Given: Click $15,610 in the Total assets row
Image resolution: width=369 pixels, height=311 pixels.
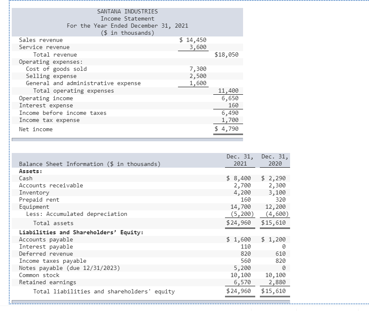Looking at the screenshot, I should click(273, 223).
